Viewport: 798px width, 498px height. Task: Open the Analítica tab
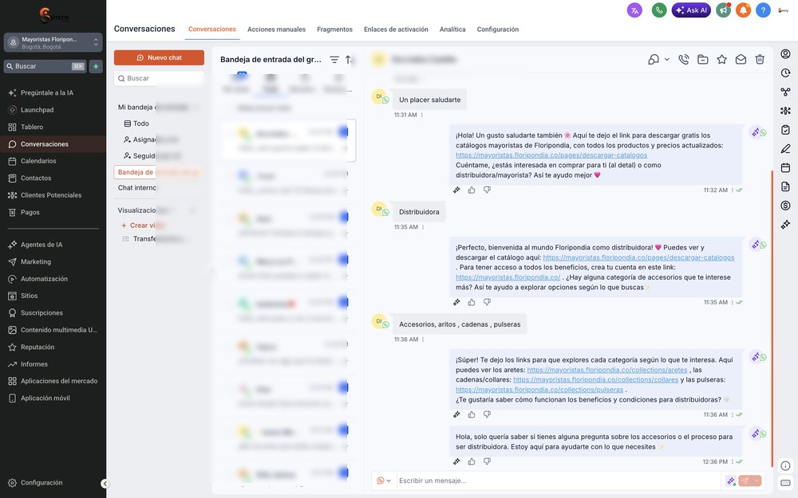coord(452,29)
